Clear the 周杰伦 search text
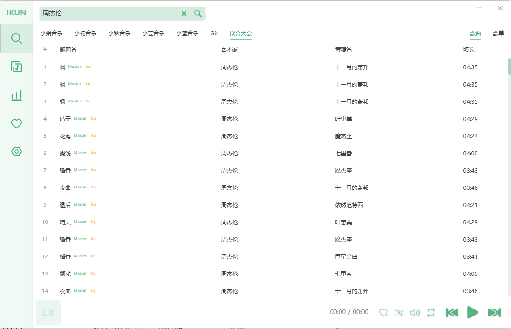This screenshot has height=329, width=511. point(184,13)
